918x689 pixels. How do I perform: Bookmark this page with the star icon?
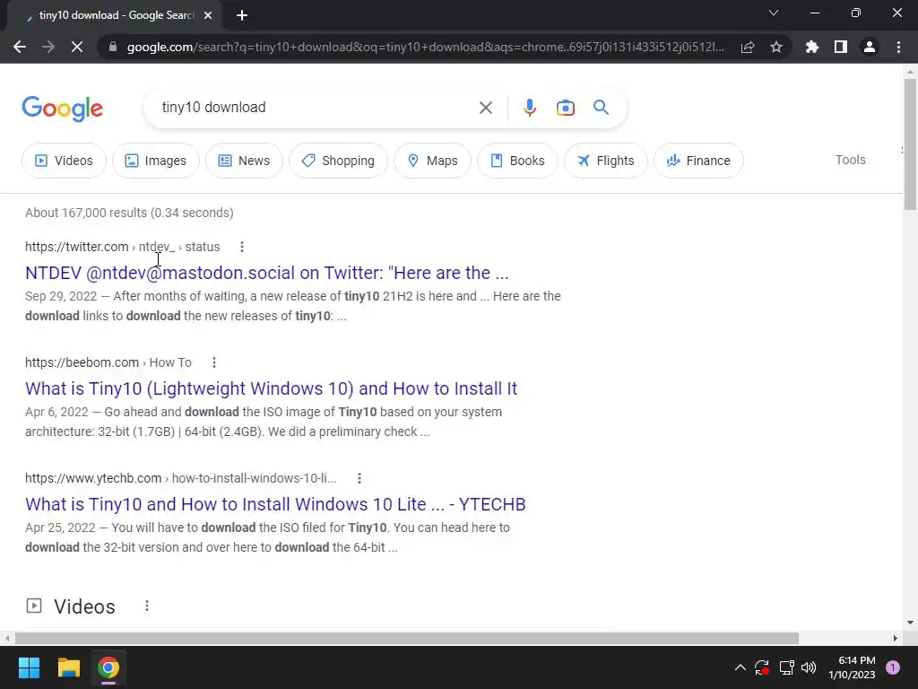click(776, 47)
